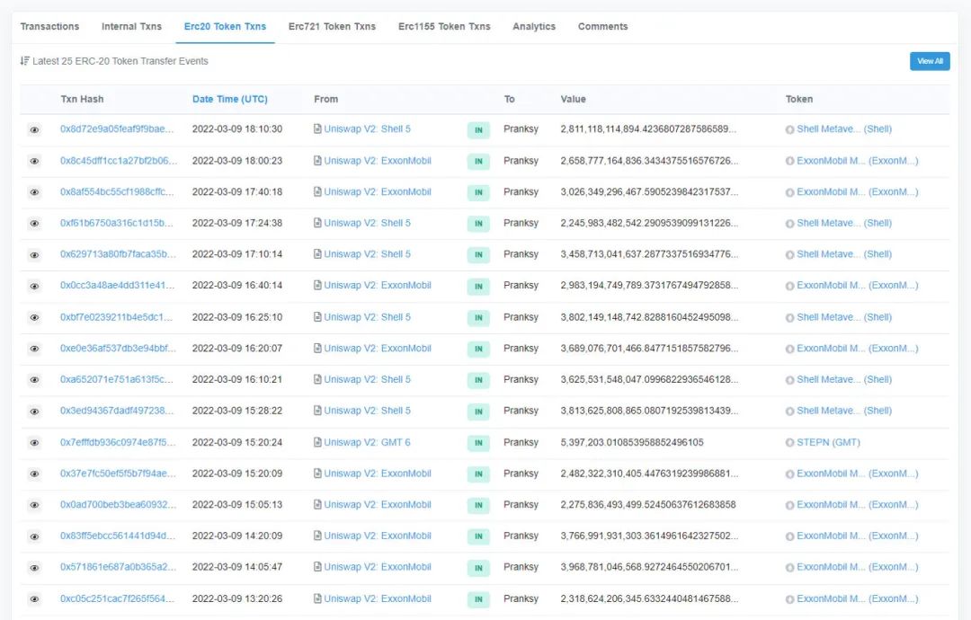Viewport: 971px width, 620px height.
Task: Click token icon in the 18:10:30 Shell Metaverse row
Action: pos(789,129)
